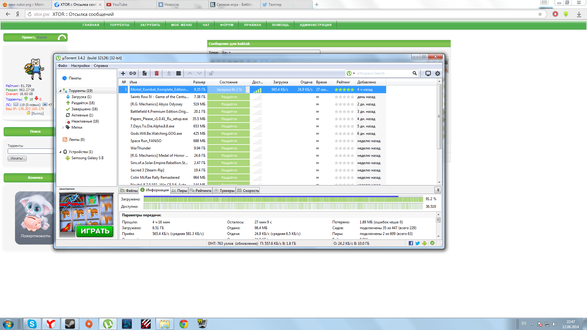Click the search magnifier icon in µTorrent
Image resolution: width=587 pixels, height=330 pixels.
click(x=415, y=73)
